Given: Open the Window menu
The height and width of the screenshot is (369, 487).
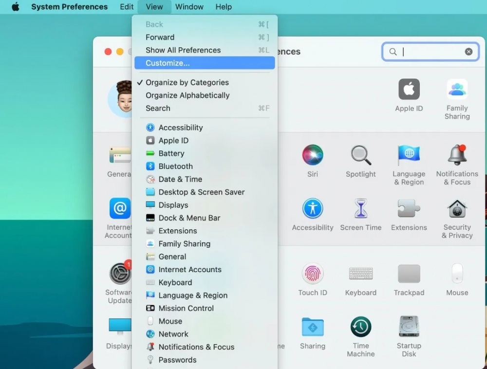Looking at the screenshot, I should click(189, 7).
